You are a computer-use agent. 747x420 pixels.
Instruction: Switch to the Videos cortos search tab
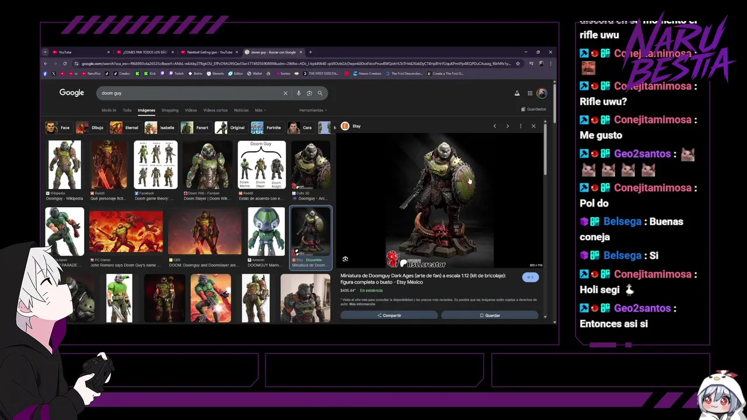click(x=215, y=110)
